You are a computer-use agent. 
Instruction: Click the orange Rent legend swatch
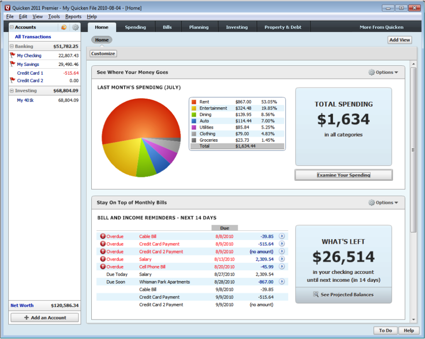click(194, 102)
